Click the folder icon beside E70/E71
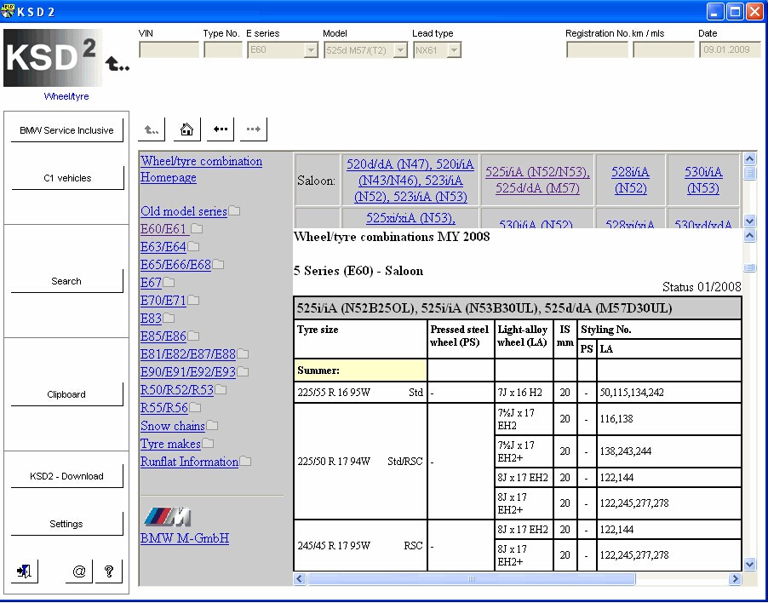Screen dimensions: 768x603 click(193, 300)
